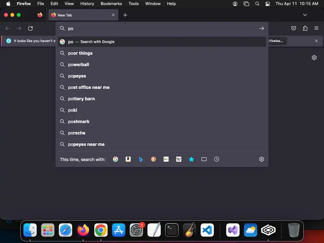Screen dimensions: 324x243
Task: Search with Google one-off icon
Action: point(115,159)
